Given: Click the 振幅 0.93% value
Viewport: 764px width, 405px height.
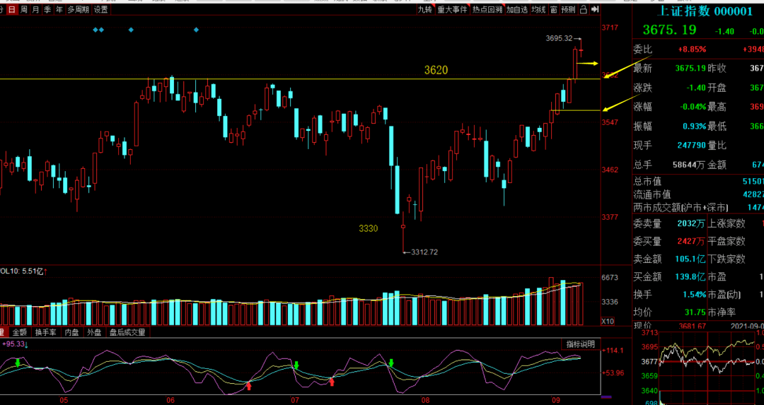Looking at the screenshot, I should (695, 127).
